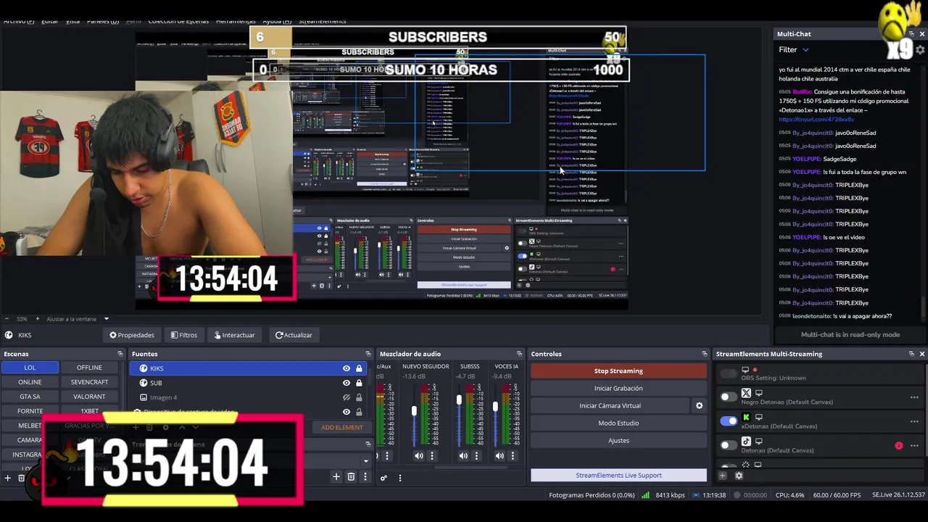Undock Mezclador de audio panel
Image resolution: width=928 pixels, height=522 pixels.
(x=519, y=354)
